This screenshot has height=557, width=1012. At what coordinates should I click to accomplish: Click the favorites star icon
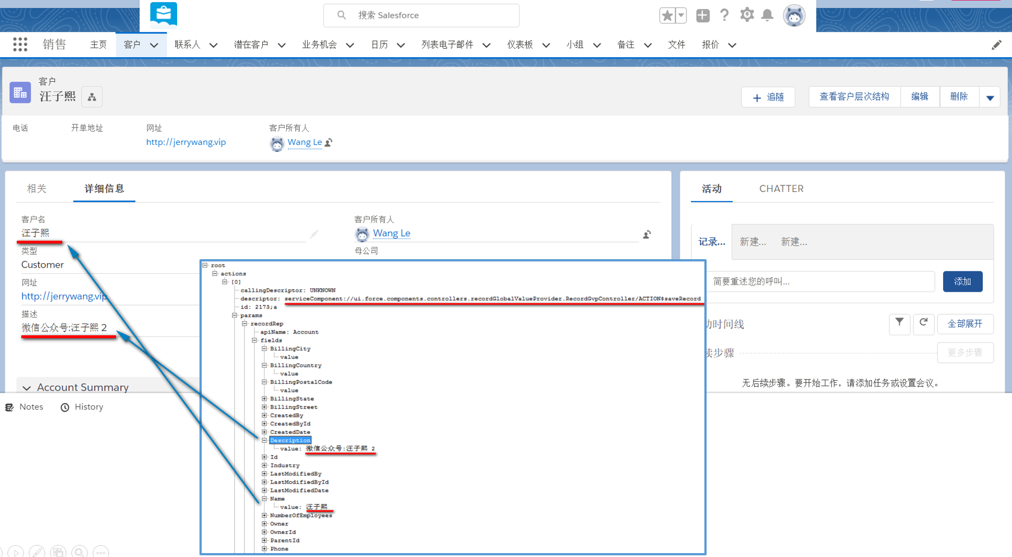click(667, 16)
